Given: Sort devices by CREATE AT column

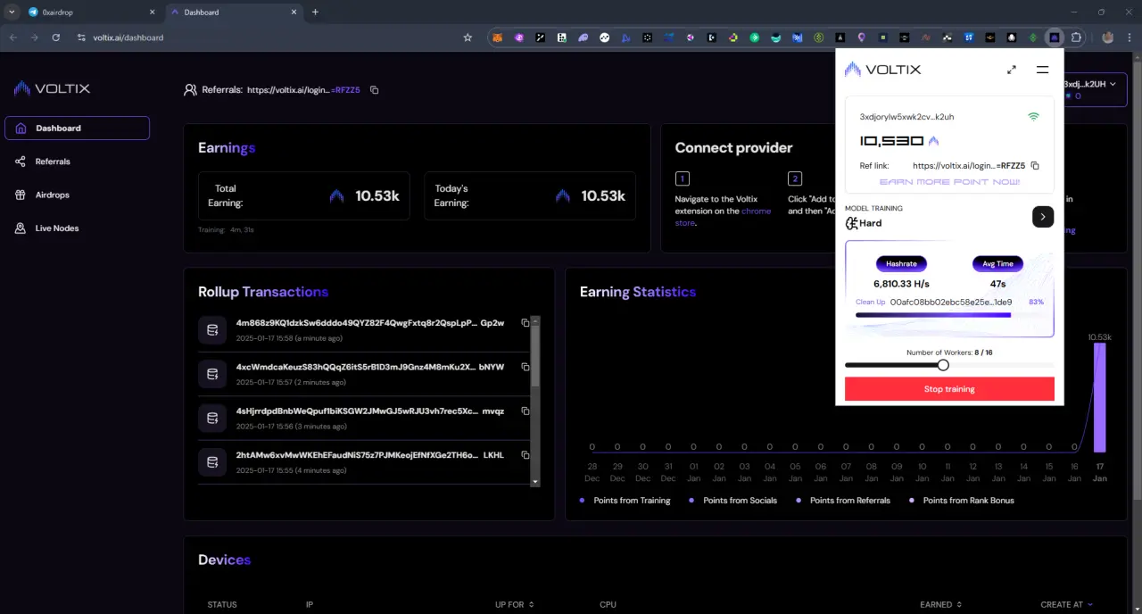Looking at the screenshot, I should coord(1066,605).
